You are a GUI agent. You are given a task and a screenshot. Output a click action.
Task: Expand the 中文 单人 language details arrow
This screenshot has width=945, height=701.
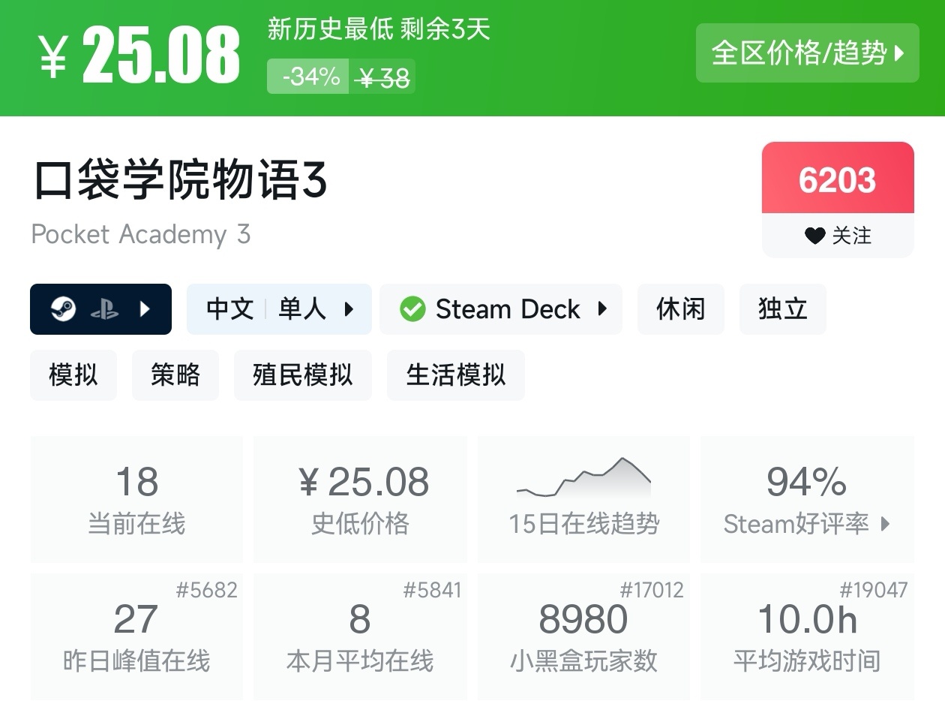(x=349, y=309)
